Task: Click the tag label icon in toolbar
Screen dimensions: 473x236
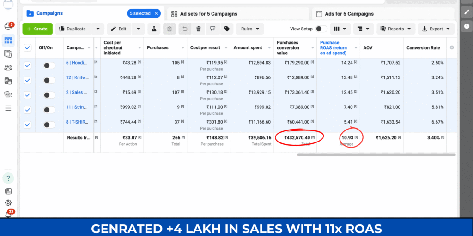Action: (x=226, y=29)
